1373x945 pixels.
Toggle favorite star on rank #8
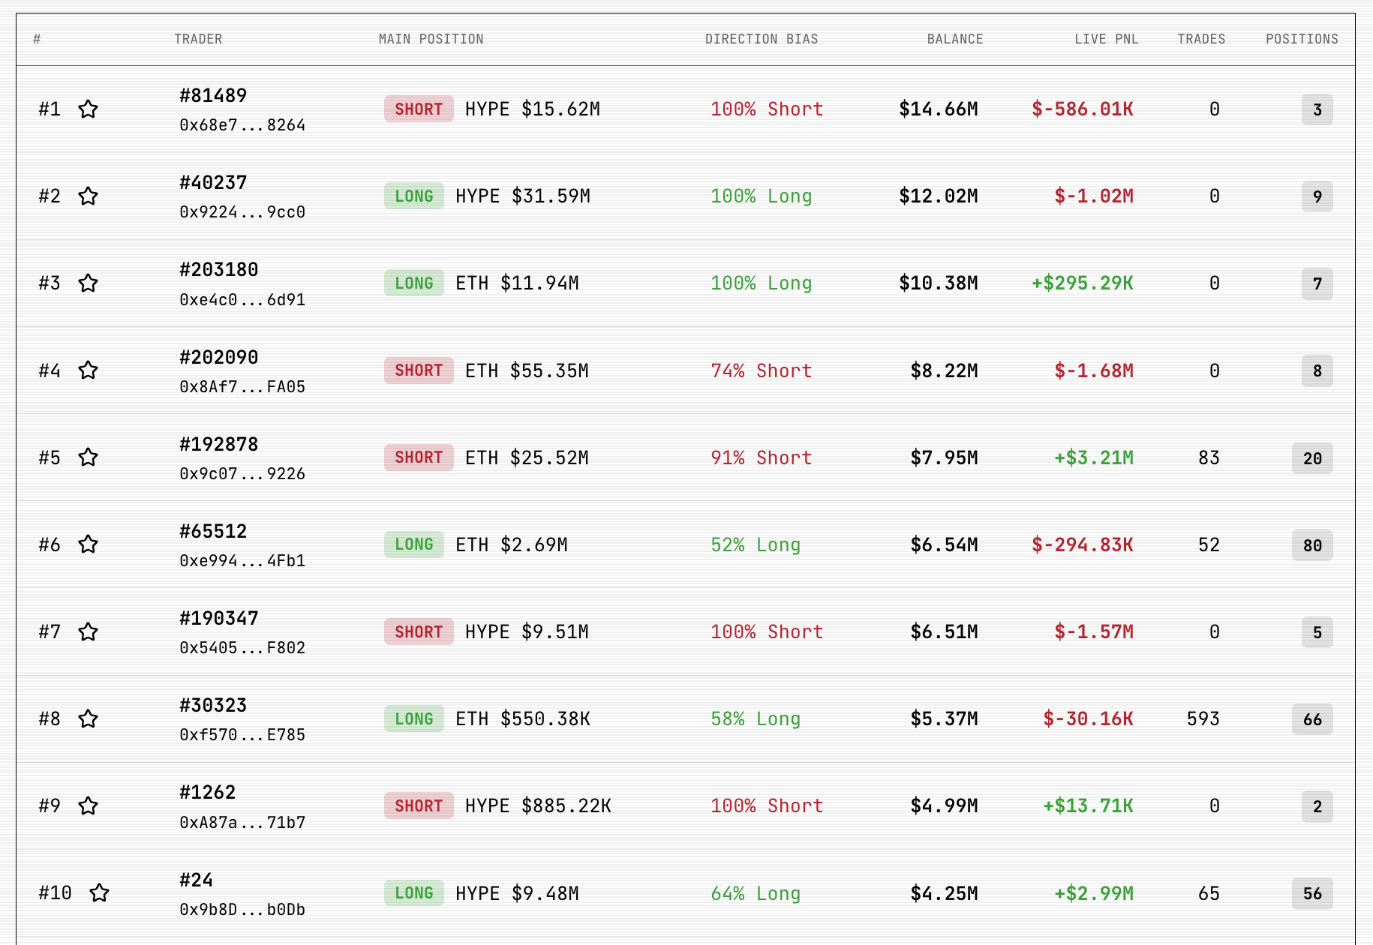click(89, 719)
